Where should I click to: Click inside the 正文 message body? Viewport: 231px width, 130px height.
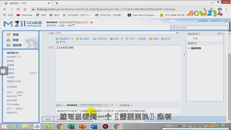pos(119,73)
